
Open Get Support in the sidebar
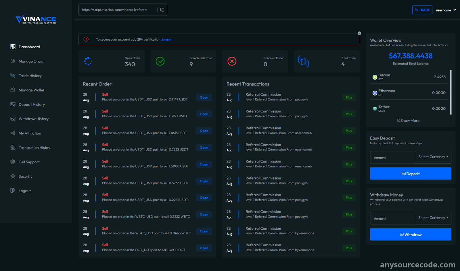(29, 162)
